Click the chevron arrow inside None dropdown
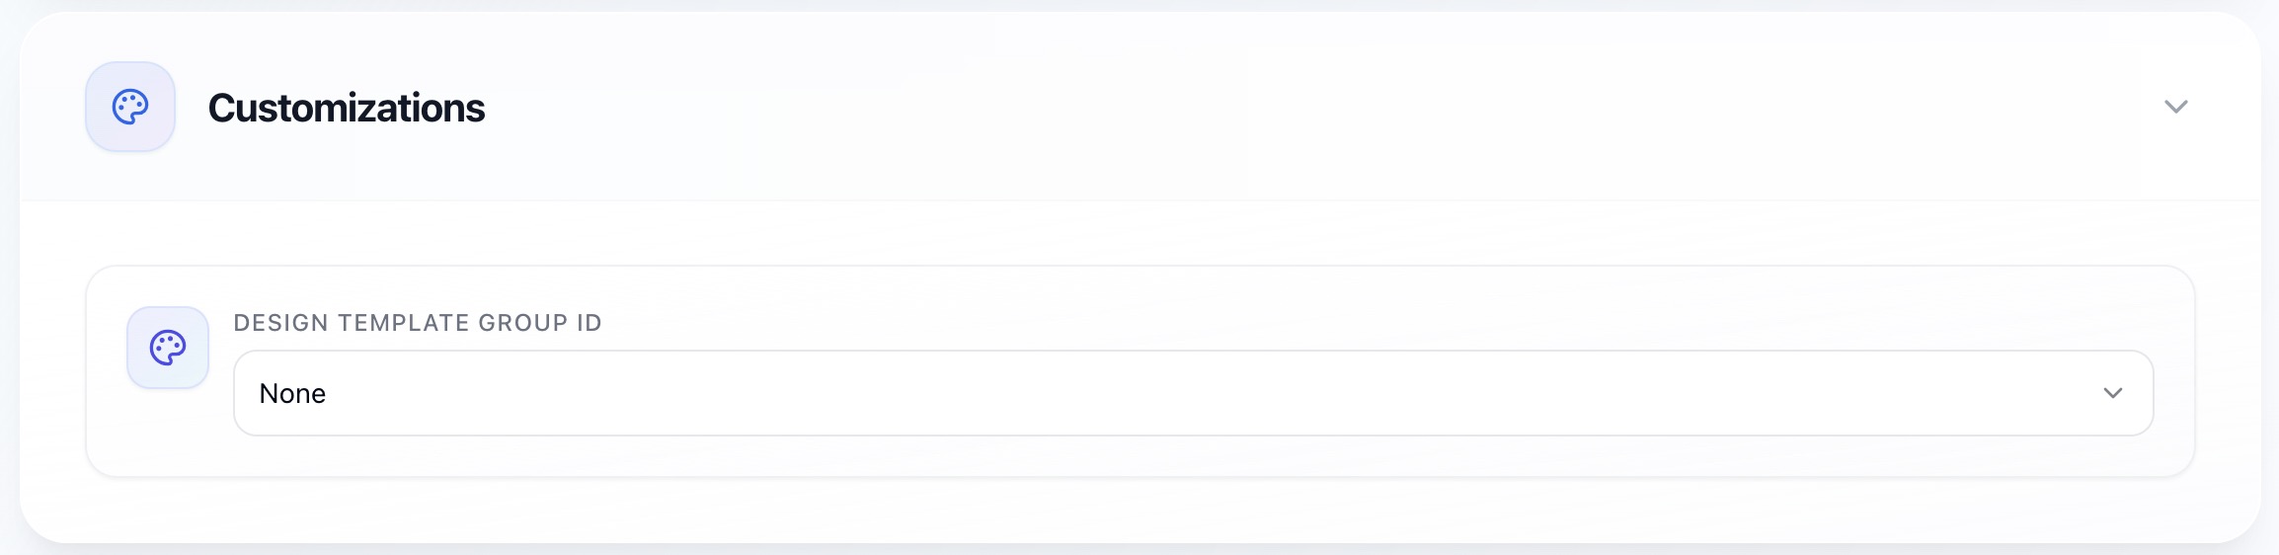 coord(2113,393)
